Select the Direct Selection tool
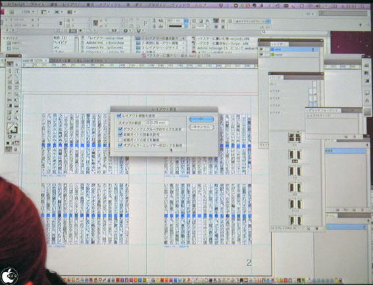The height and width of the screenshot is (285, 373). point(17,65)
